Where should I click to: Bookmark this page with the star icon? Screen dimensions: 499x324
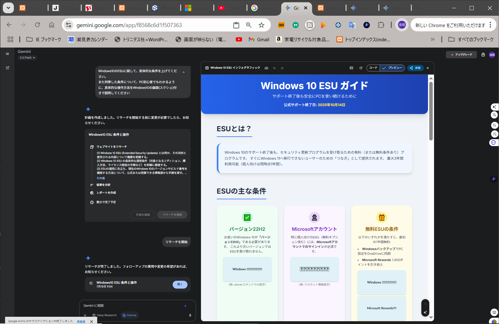(261, 25)
